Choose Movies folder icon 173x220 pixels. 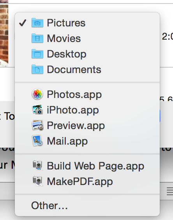pyautogui.click(x=37, y=38)
